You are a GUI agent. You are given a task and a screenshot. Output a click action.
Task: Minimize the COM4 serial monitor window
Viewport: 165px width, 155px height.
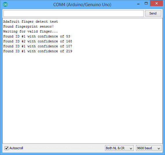coord(138,4)
